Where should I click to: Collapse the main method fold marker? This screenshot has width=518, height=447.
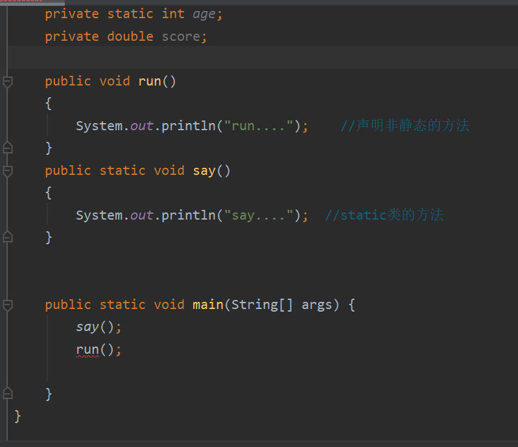[8, 304]
